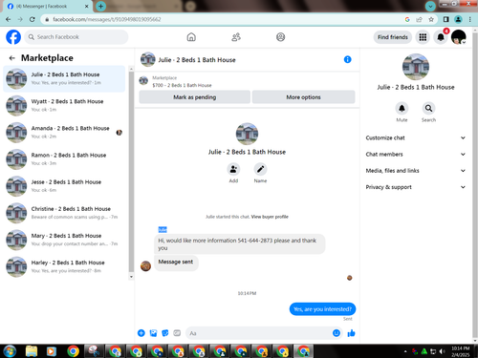Open Christine - 2 Beds 1 Bath House chat
Screen dimensions: 478x358
point(64,213)
